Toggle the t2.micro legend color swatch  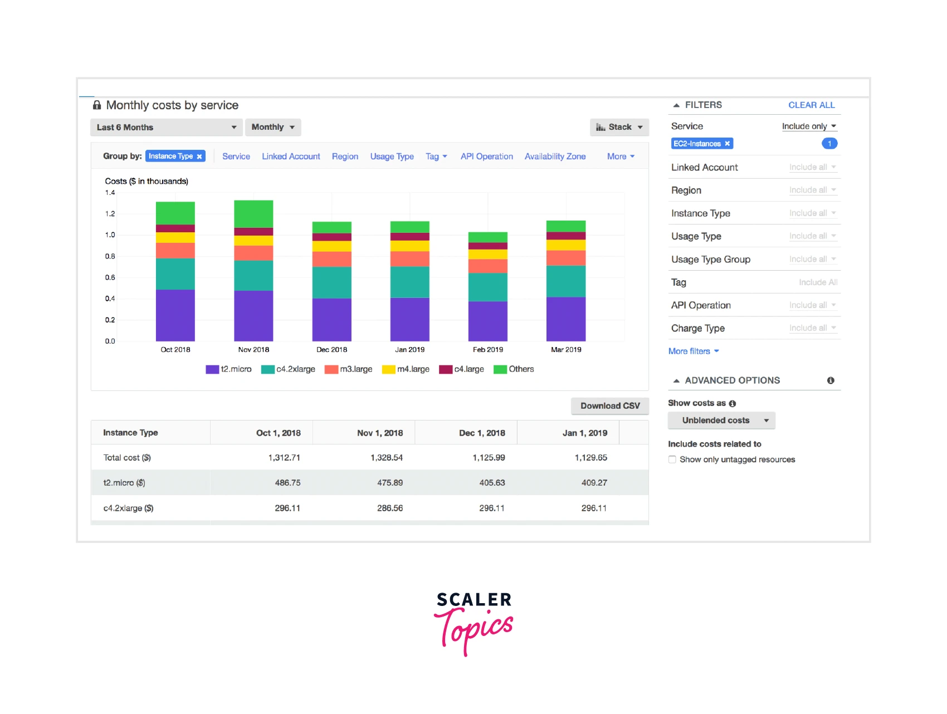click(x=212, y=369)
